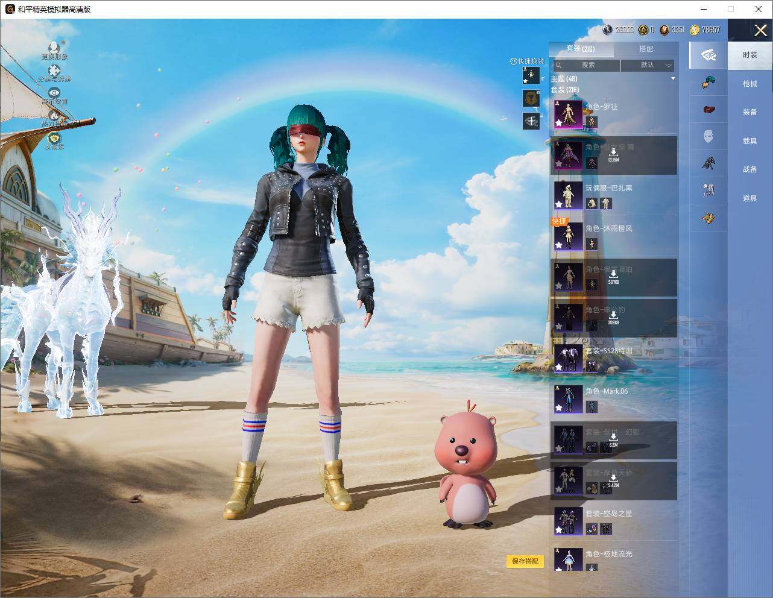
Task: Select the red hat category icon
Action: point(708,110)
